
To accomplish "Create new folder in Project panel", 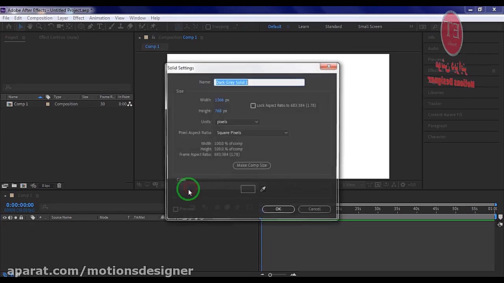I will coord(14,186).
